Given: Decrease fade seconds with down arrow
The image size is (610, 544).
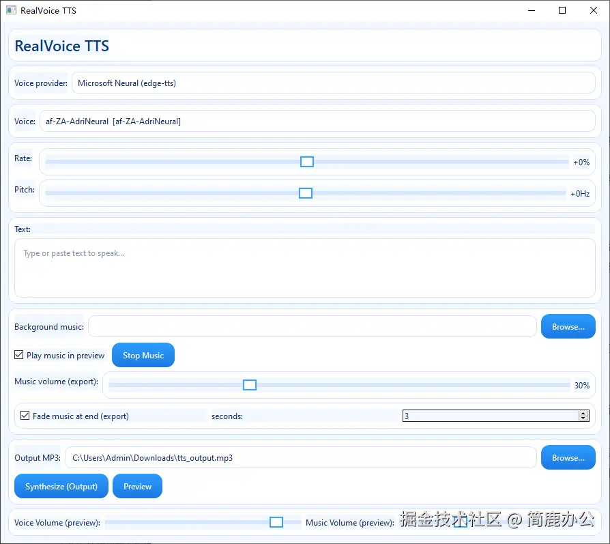Looking at the screenshot, I should [583, 418].
